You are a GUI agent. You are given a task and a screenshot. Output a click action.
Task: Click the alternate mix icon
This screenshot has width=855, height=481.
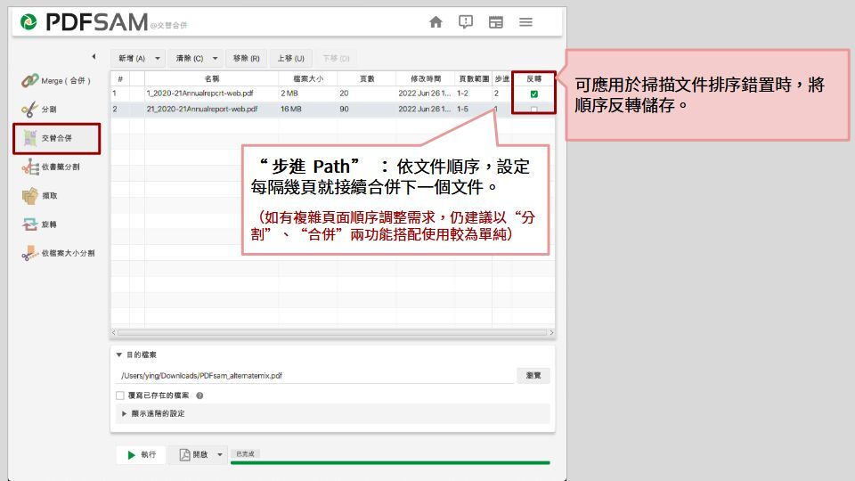point(30,138)
